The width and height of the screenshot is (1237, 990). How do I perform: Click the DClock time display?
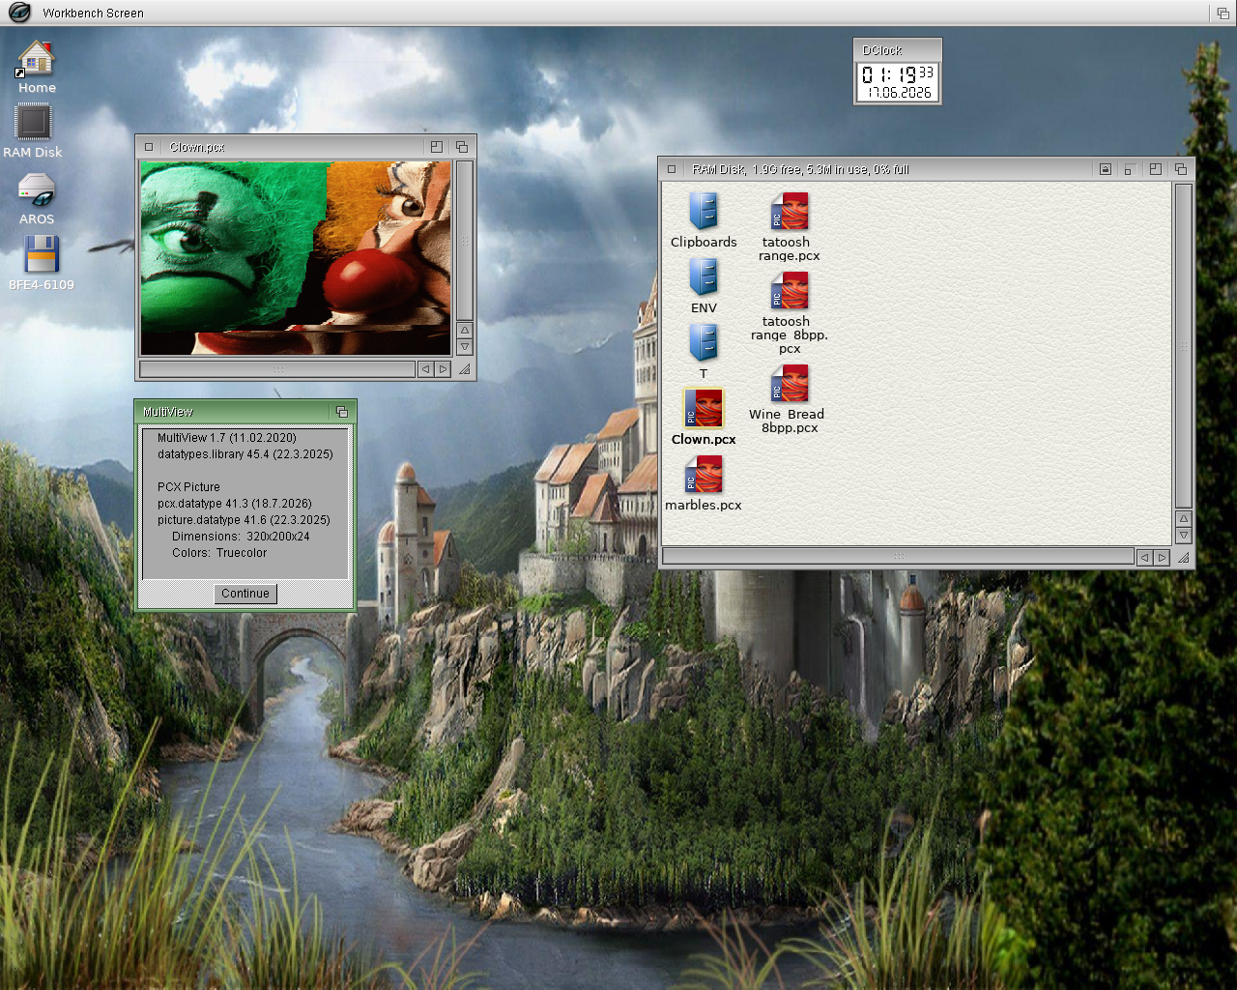coord(899,74)
